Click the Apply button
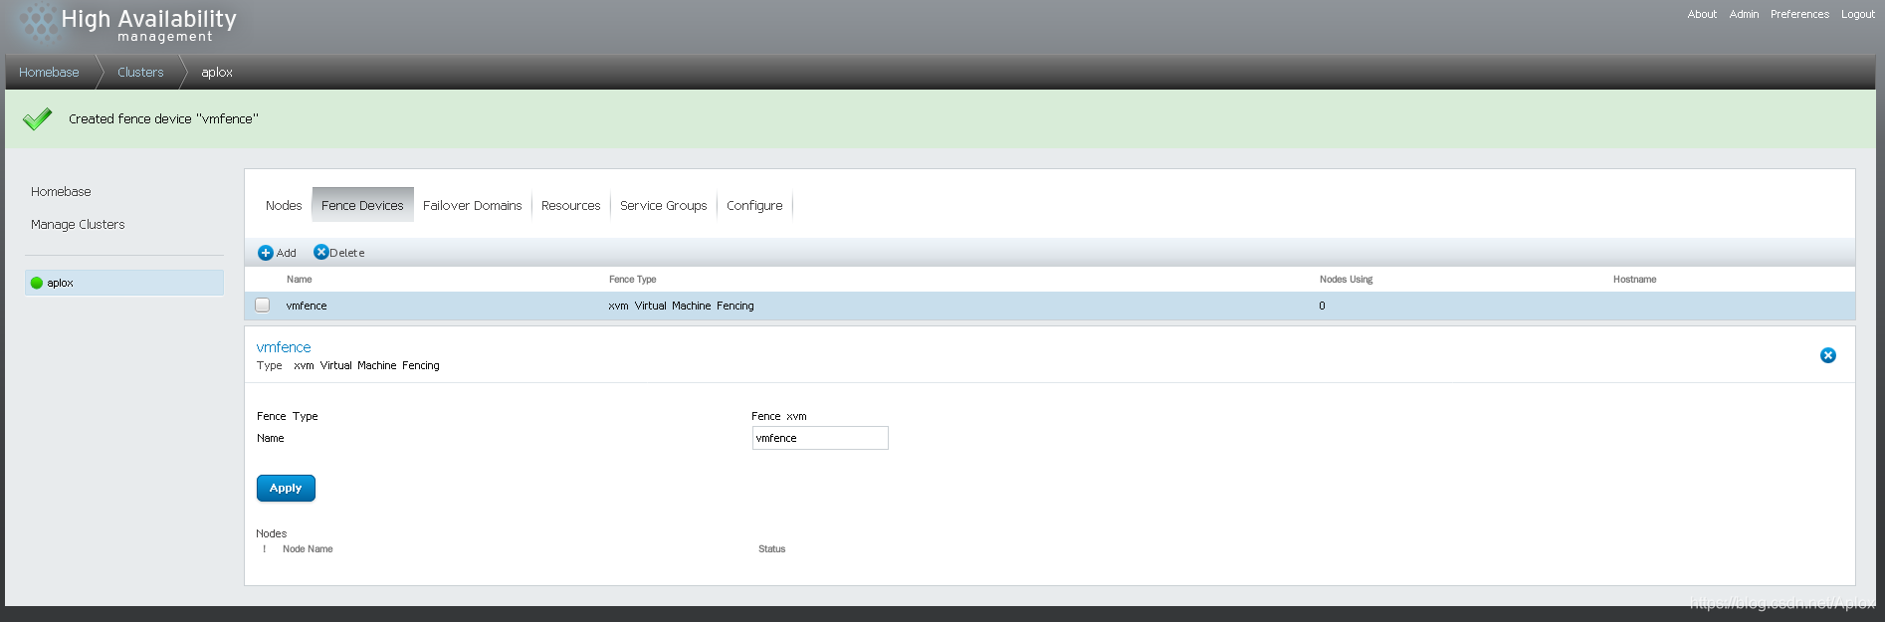The image size is (1885, 622). 286,488
